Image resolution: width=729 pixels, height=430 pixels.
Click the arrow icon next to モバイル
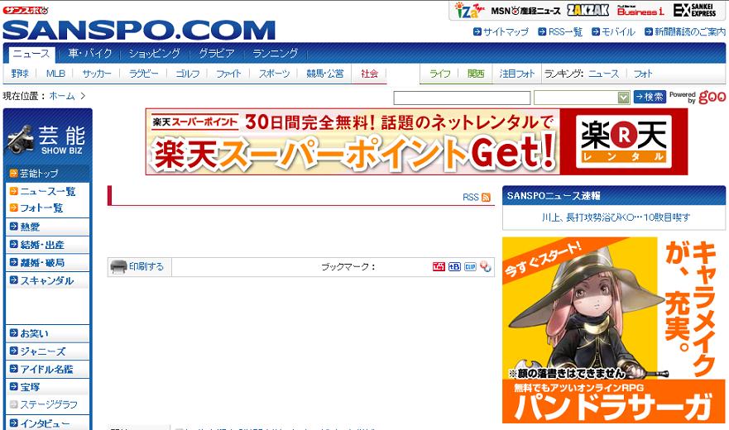pyautogui.click(x=596, y=31)
